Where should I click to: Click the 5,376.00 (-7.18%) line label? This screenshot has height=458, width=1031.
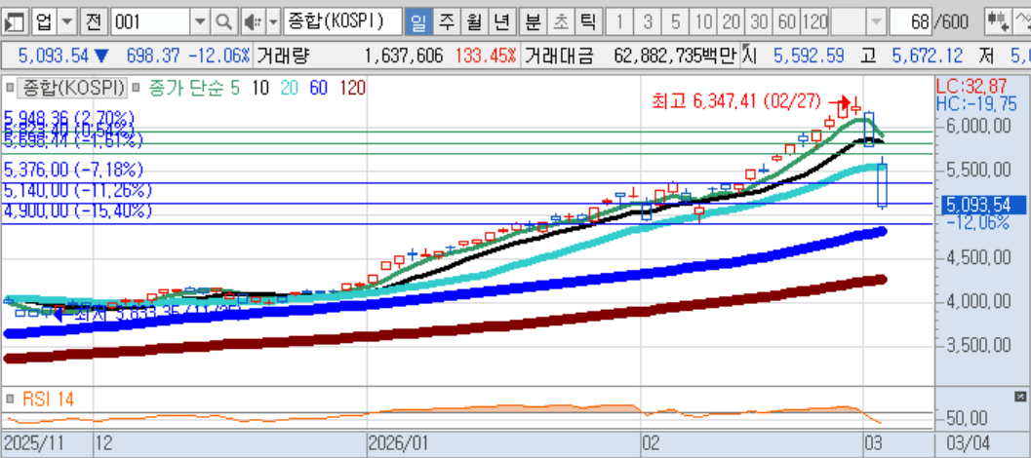click(x=74, y=170)
